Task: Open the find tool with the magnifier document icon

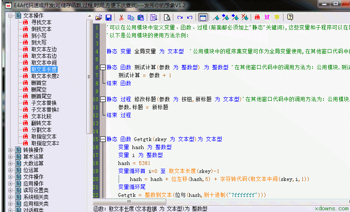Action: point(167,17)
